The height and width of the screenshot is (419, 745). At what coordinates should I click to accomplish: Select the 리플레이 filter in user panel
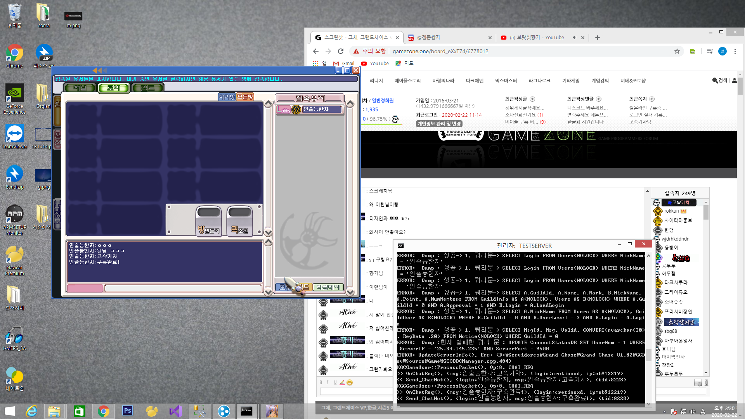point(328,287)
